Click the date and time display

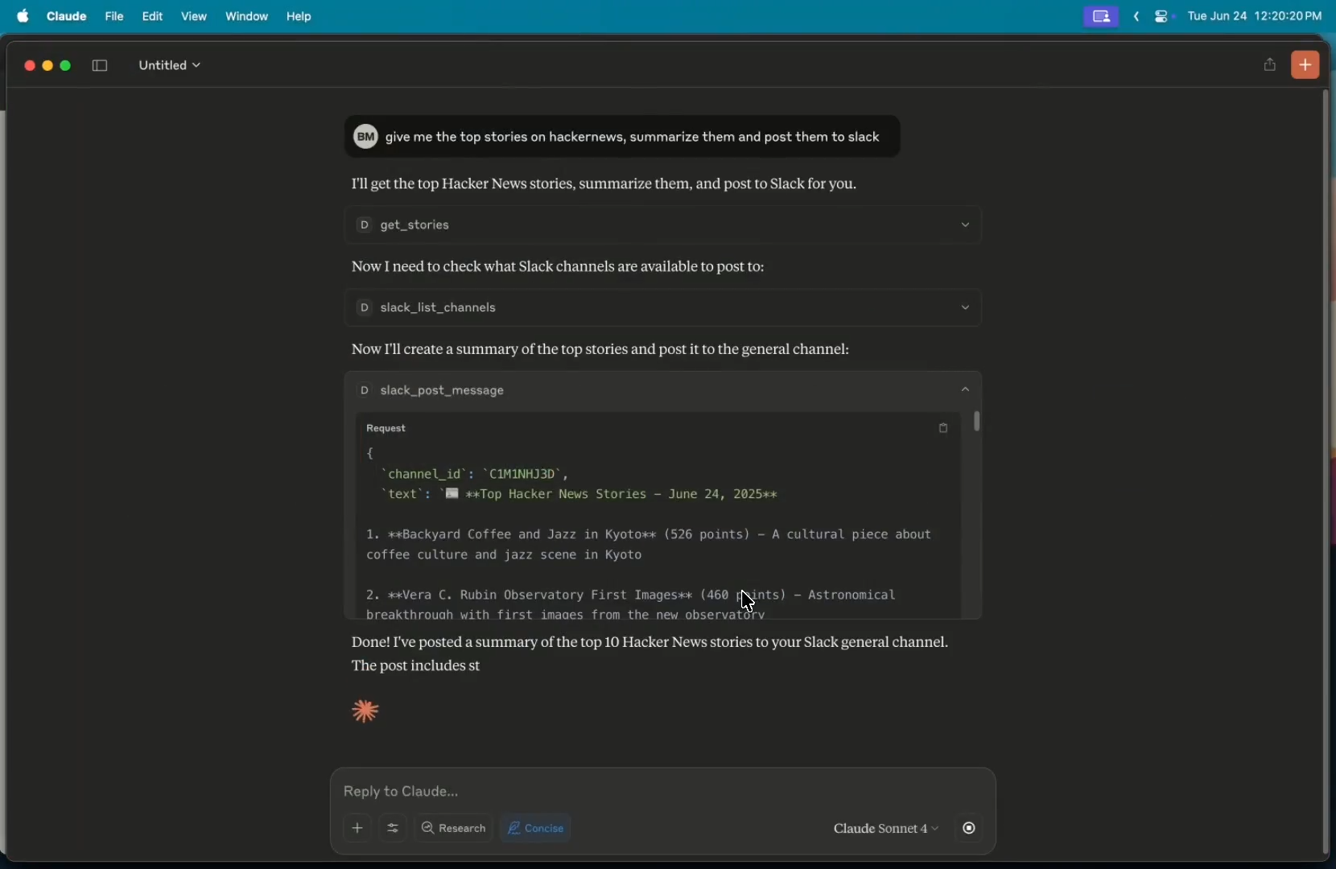point(1255,16)
